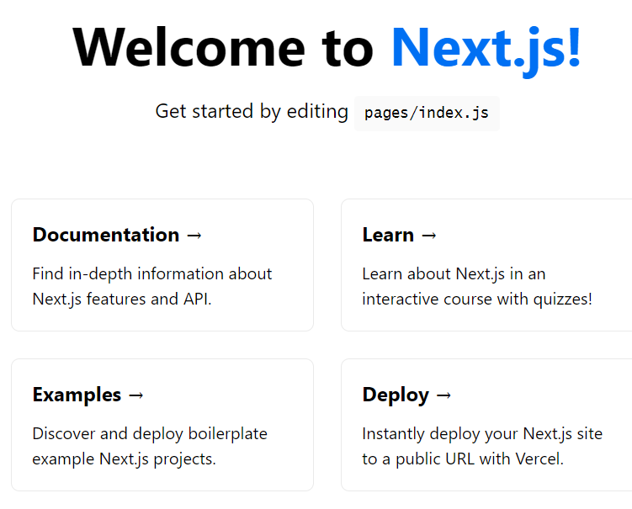
Task: Click the arrow next to Deploy
Action: (x=444, y=395)
